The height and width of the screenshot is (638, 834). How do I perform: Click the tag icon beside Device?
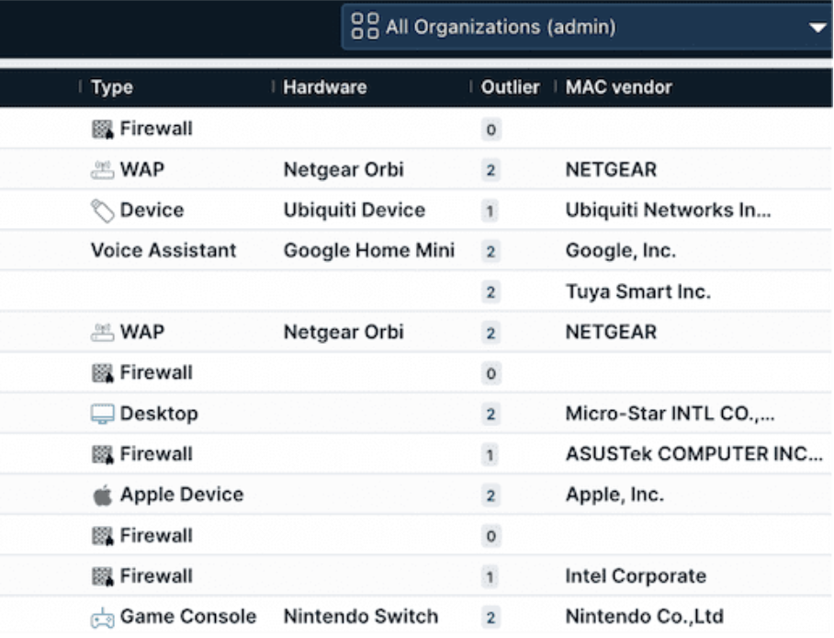102,211
